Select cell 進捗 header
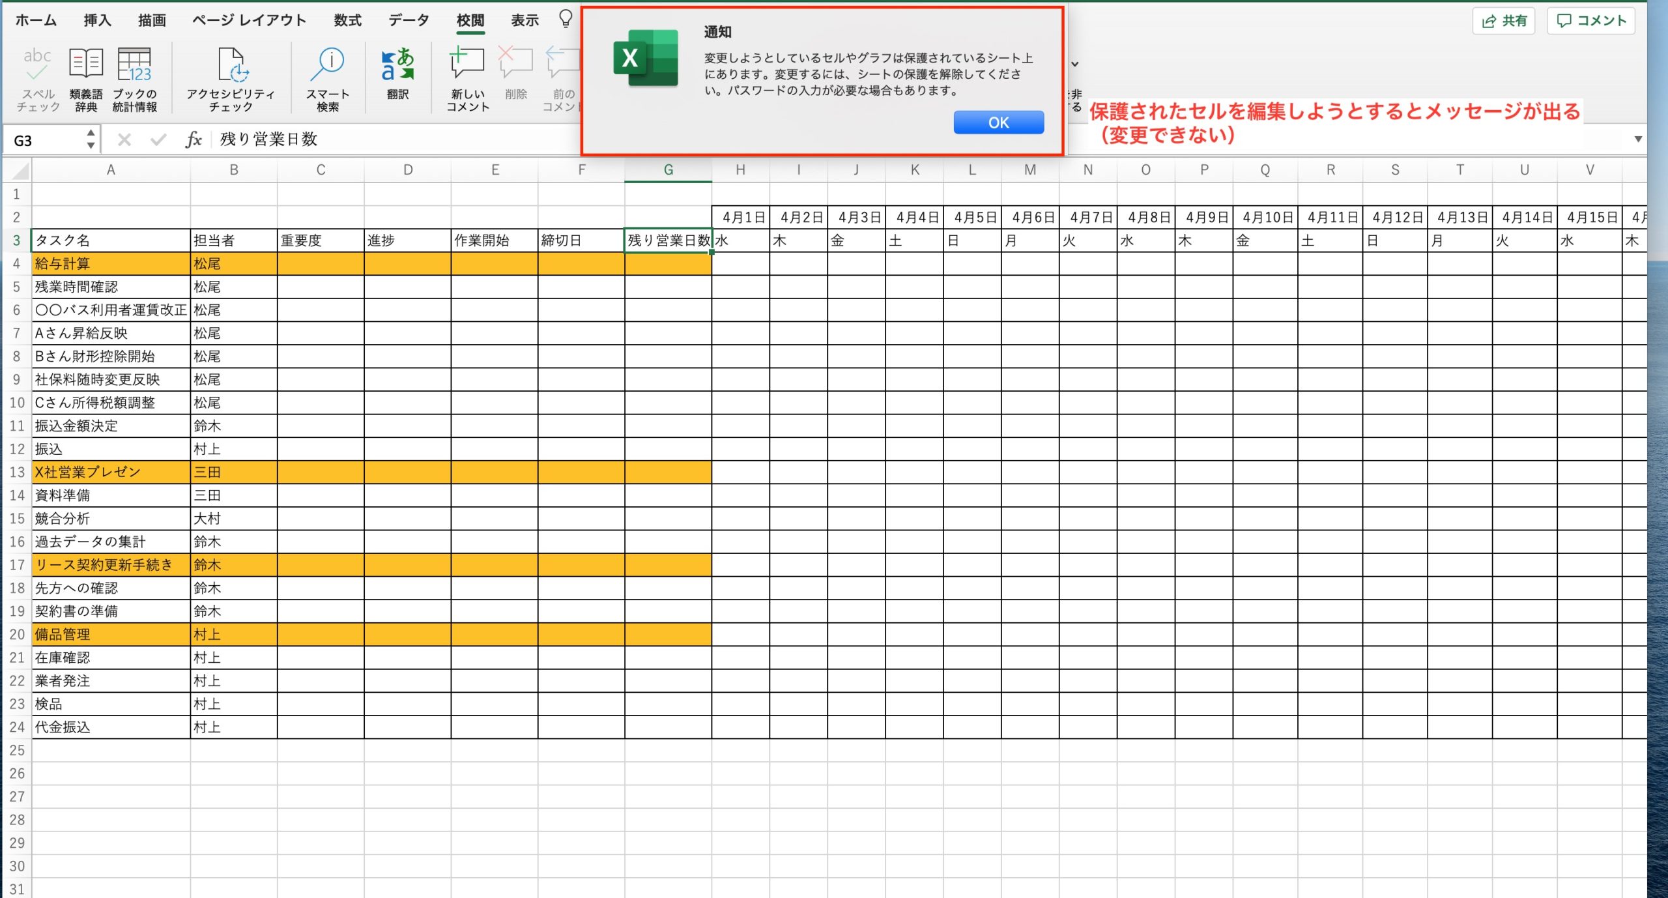1668x898 pixels. tap(407, 240)
